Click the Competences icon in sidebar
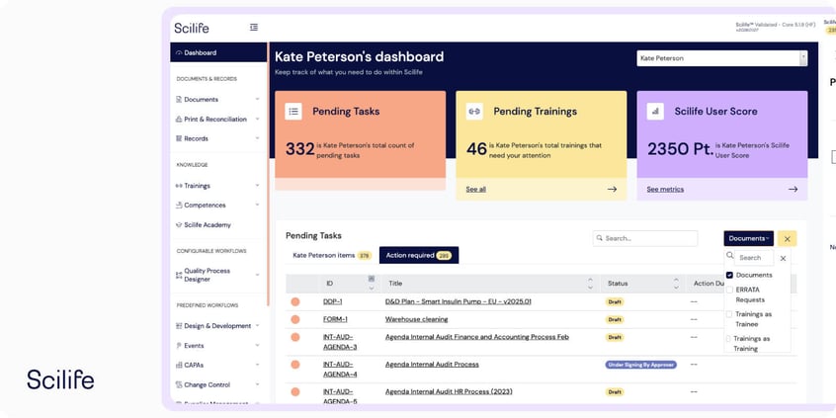The width and height of the screenshot is (836, 418). 179,206
